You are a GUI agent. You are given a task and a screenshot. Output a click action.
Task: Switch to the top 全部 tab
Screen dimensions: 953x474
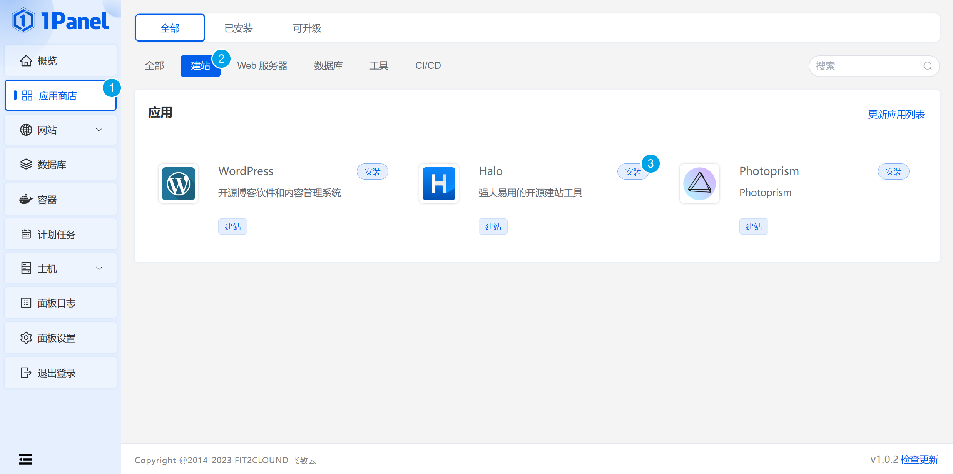(170, 28)
